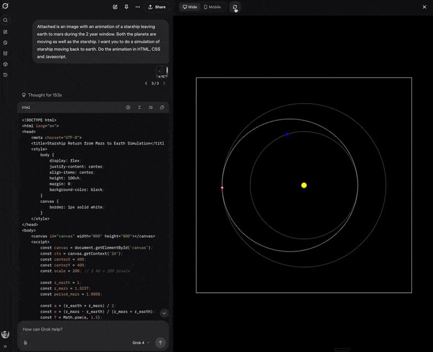Click the '<!DOCTYPE html>' line

coord(39,120)
